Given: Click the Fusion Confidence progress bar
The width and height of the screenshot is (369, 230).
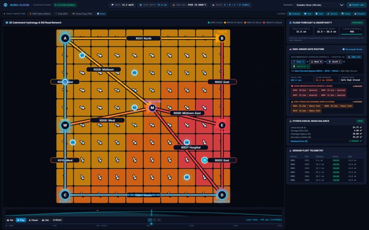Looking at the screenshot, I should click(352, 35).
